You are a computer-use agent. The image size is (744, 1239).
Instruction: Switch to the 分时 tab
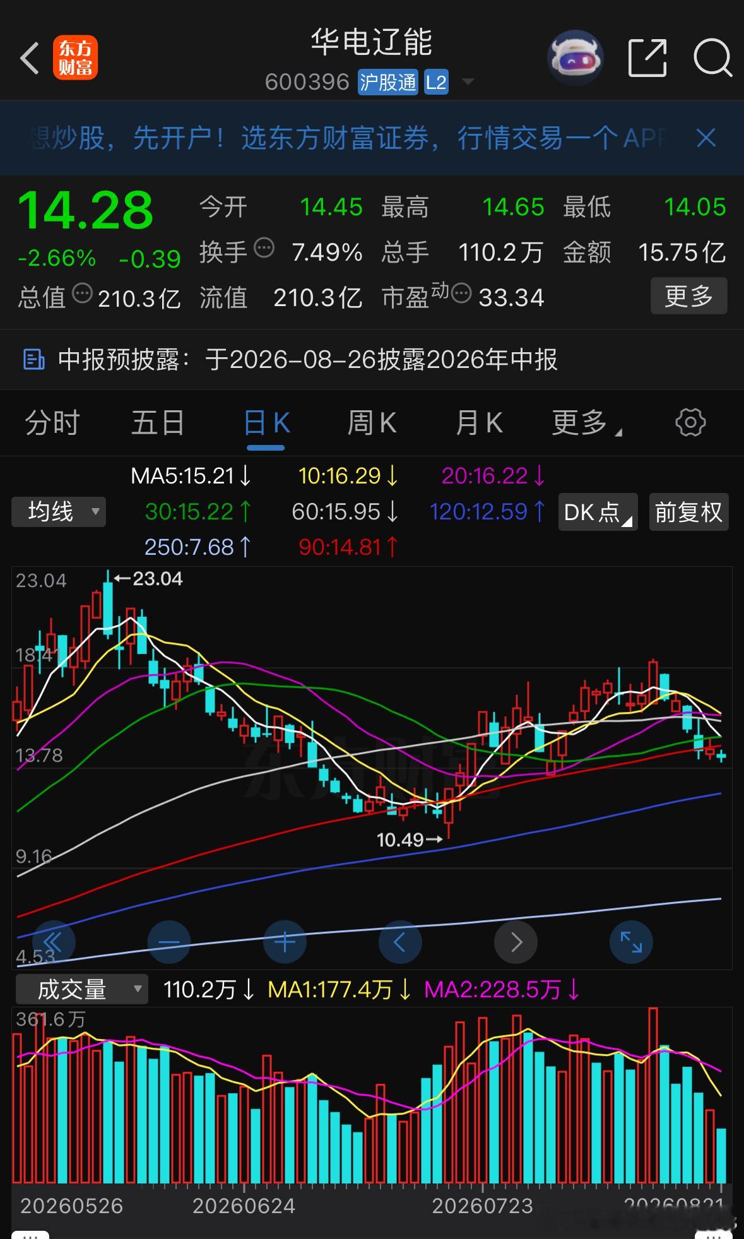click(x=52, y=423)
